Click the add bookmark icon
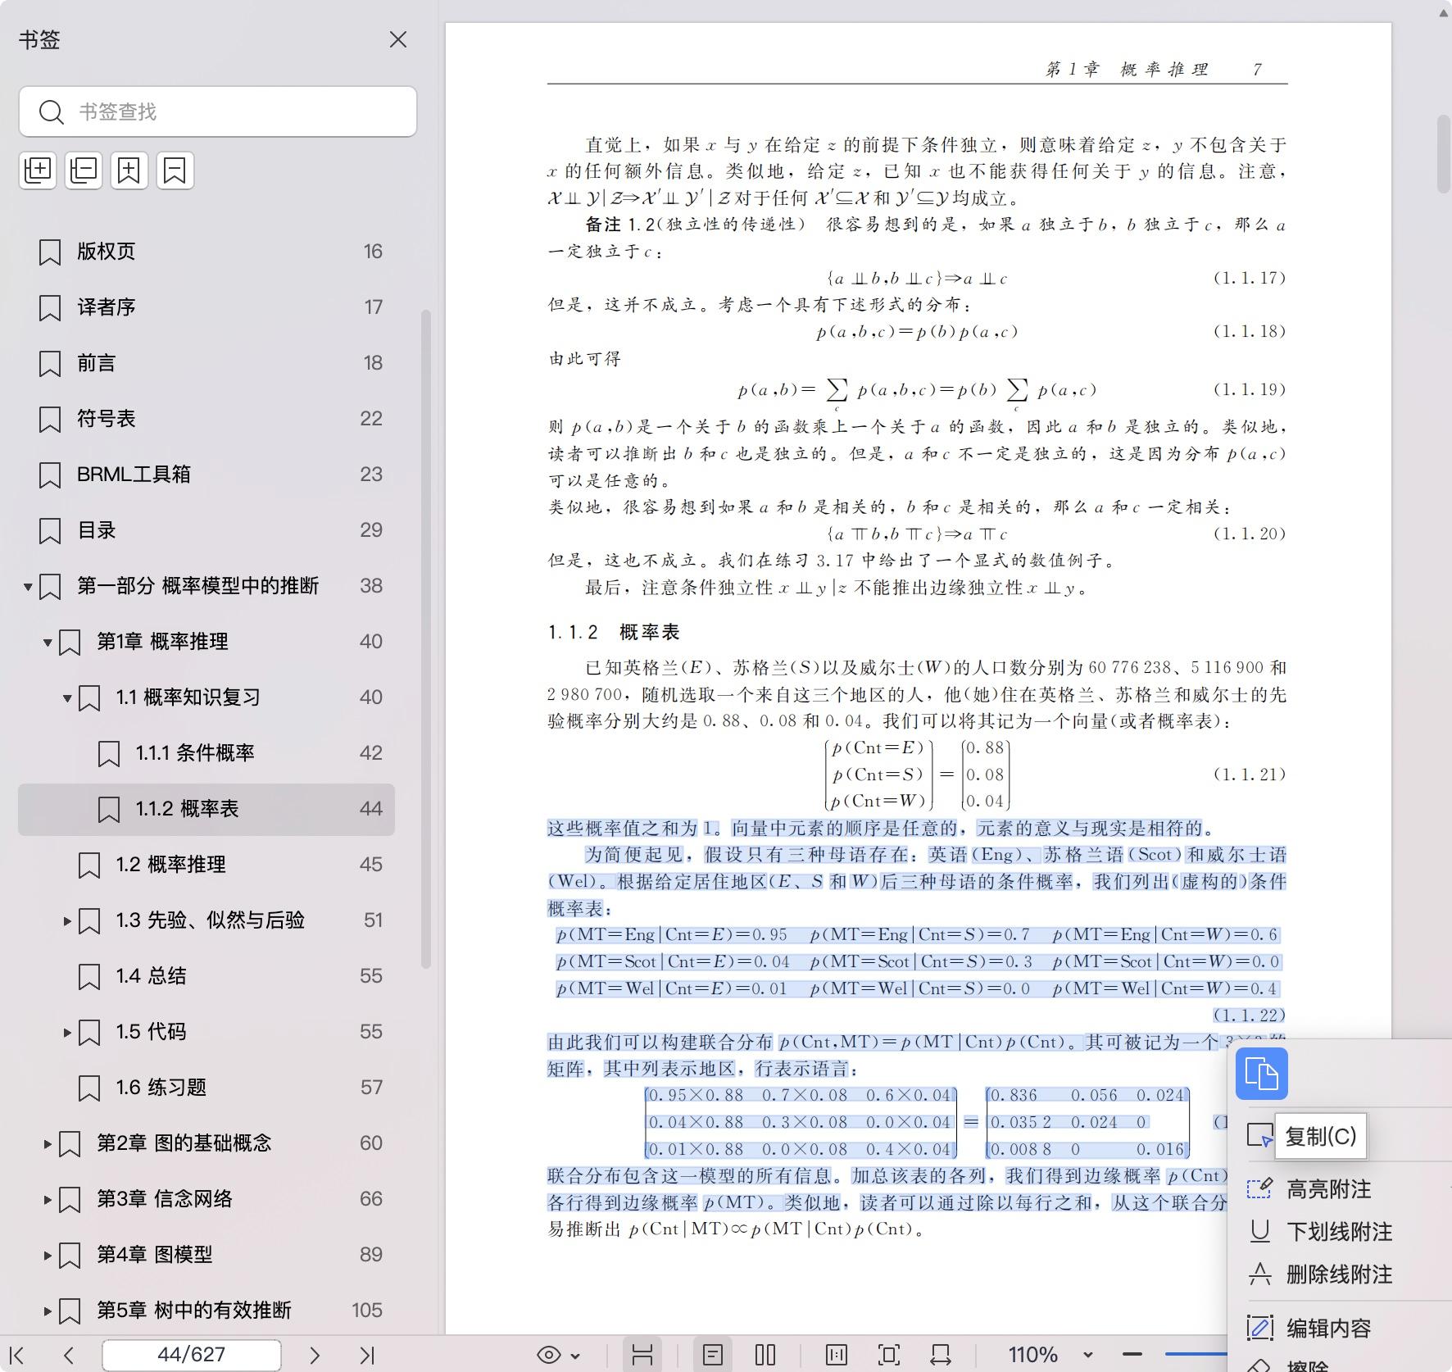Screen dimensions: 1452x1372 point(129,170)
